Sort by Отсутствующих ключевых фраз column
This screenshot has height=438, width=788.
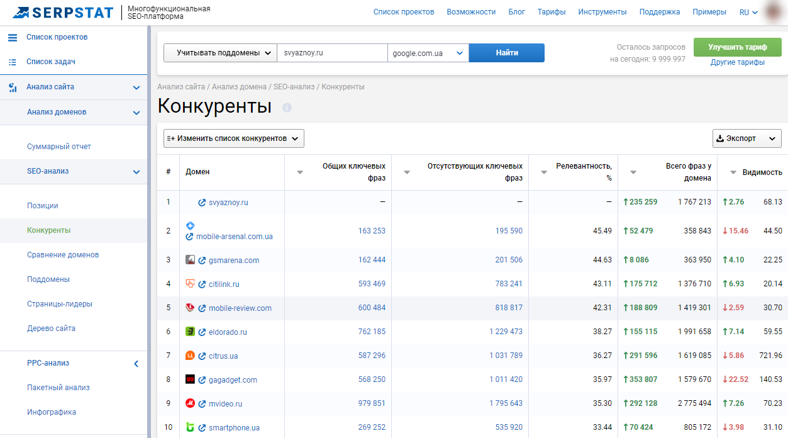pyautogui.click(x=407, y=172)
